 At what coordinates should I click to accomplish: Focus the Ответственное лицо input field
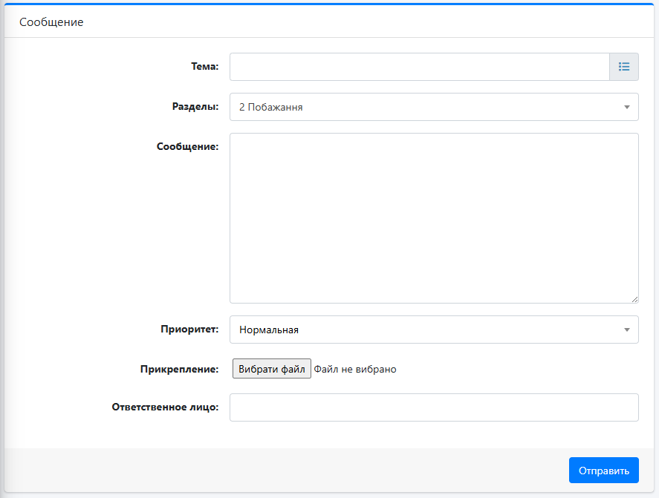coord(434,407)
